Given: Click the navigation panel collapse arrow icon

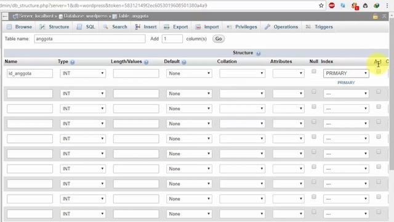Looking at the screenshot, I should coord(5,17).
